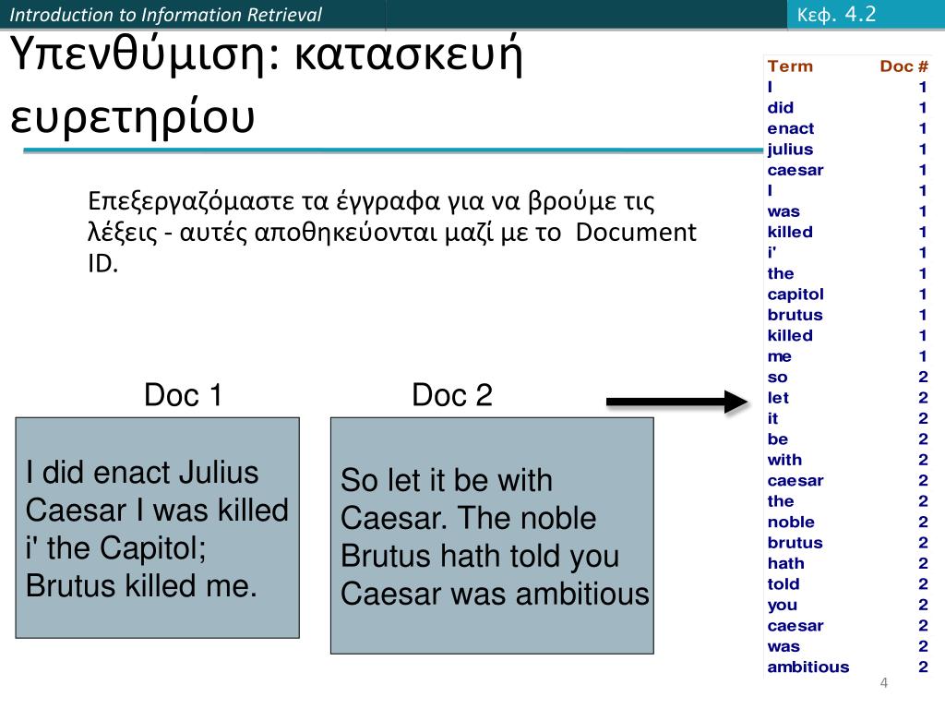Image resolution: width=945 pixels, height=709 pixels.
Task: Click the Doc # value beside 'capitol'
Action: coord(923,294)
